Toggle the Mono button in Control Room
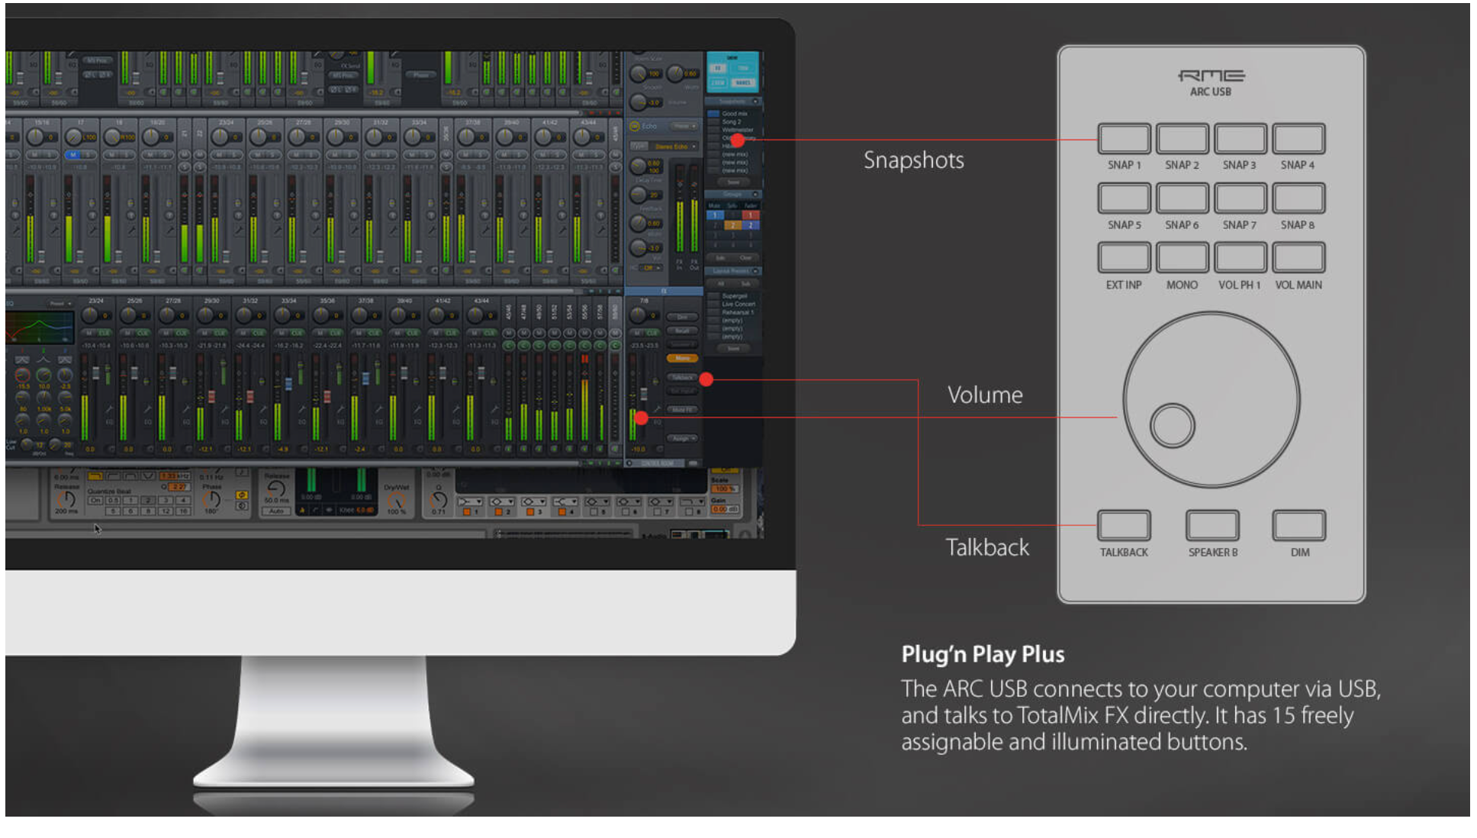The image size is (1477, 838). (x=682, y=358)
